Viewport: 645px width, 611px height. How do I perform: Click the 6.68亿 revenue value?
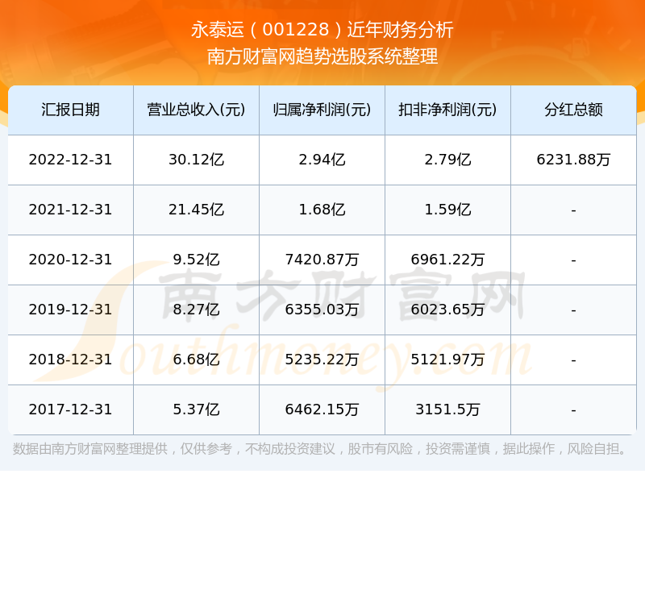click(196, 360)
